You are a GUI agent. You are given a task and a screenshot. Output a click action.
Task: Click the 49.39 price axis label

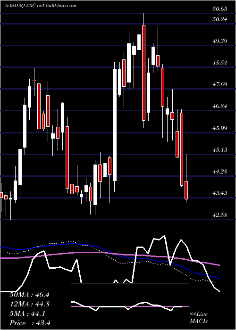220,41
